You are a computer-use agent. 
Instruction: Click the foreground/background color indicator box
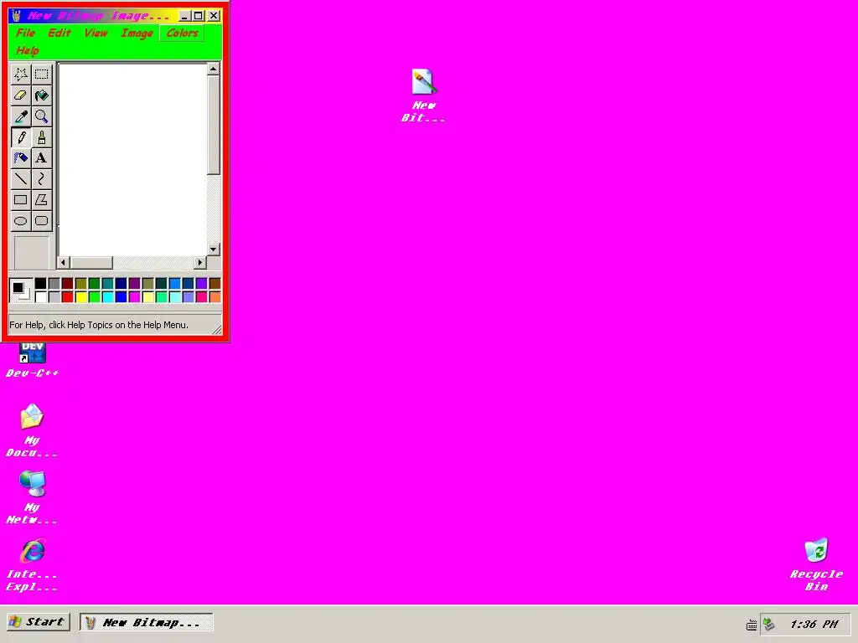click(x=21, y=291)
